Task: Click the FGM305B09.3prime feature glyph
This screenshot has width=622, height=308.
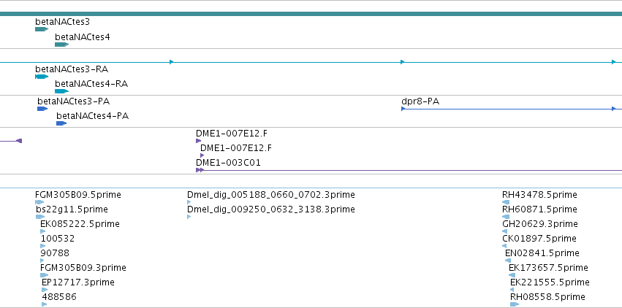Action: (x=45, y=276)
